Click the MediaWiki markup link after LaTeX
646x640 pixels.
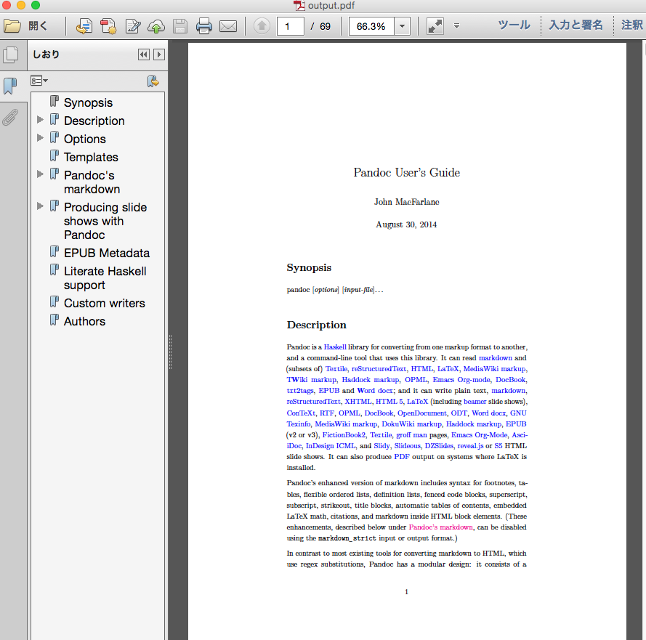[495, 369]
